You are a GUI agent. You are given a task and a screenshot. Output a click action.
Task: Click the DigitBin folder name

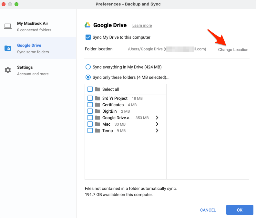pyautogui.click(x=109, y=111)
